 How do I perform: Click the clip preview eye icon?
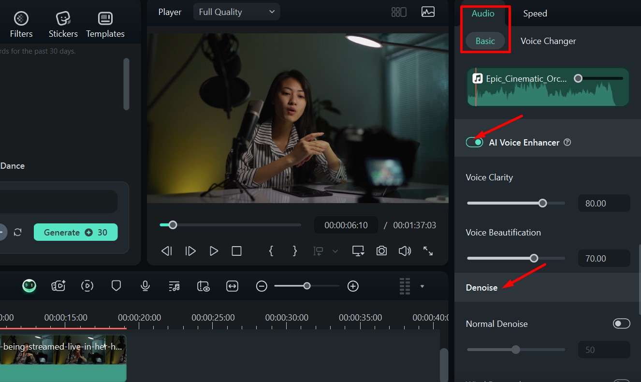pos(203,286)
